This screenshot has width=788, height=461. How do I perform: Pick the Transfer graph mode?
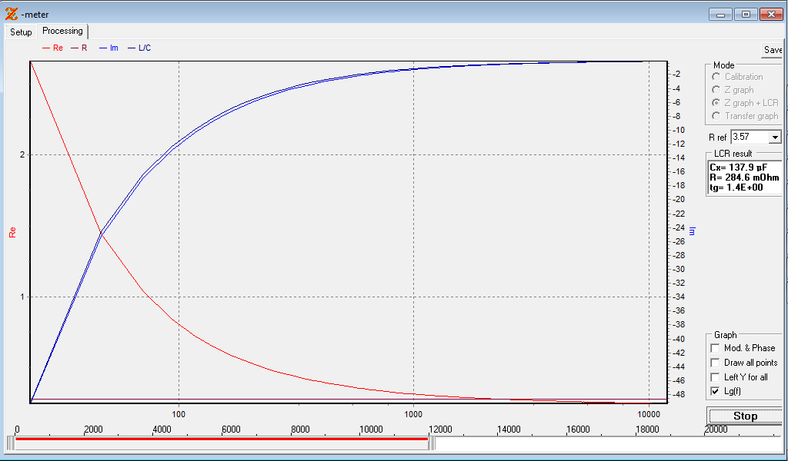point(716,116)
